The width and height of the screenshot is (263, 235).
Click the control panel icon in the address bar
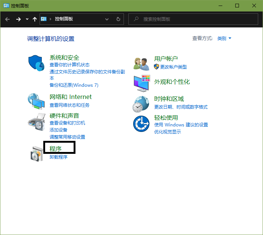[44, 19]
